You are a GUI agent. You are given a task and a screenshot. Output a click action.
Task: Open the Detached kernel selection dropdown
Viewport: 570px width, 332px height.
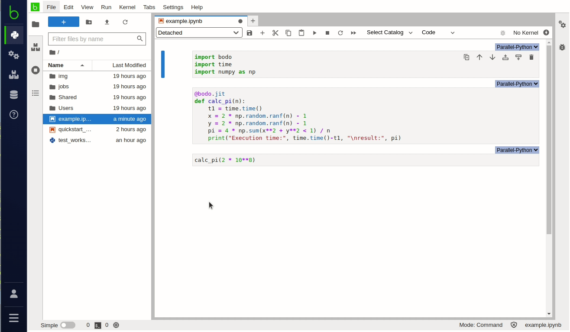click(x=199, y=32)
